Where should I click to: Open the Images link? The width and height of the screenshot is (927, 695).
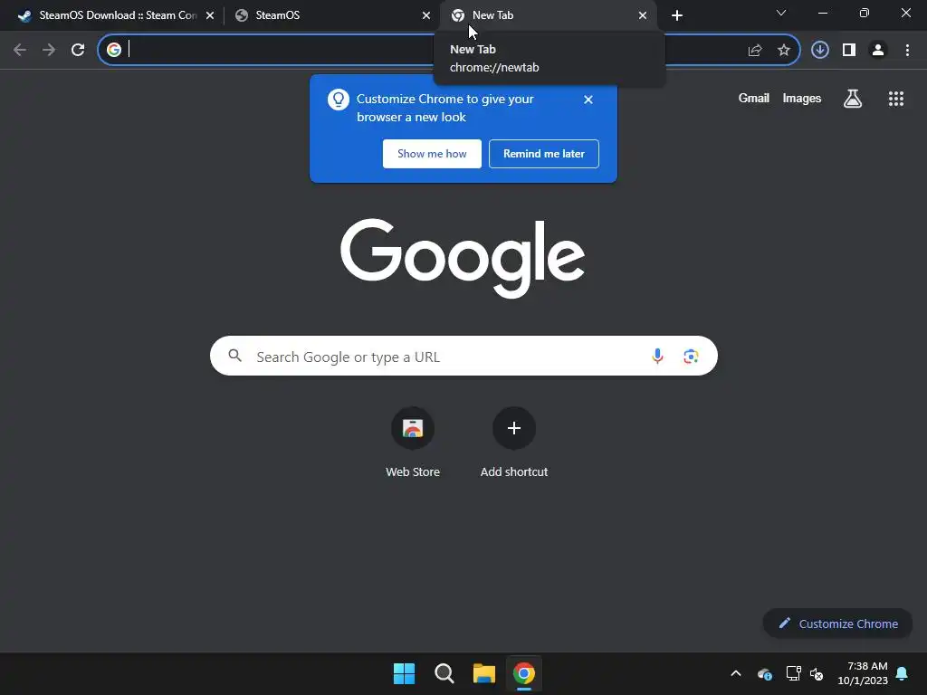click(802, 98)
